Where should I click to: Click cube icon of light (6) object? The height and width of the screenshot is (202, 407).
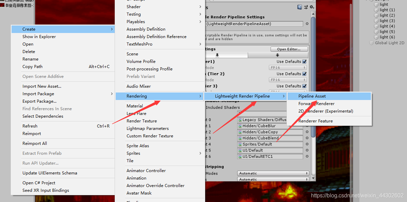coord(376,37)
